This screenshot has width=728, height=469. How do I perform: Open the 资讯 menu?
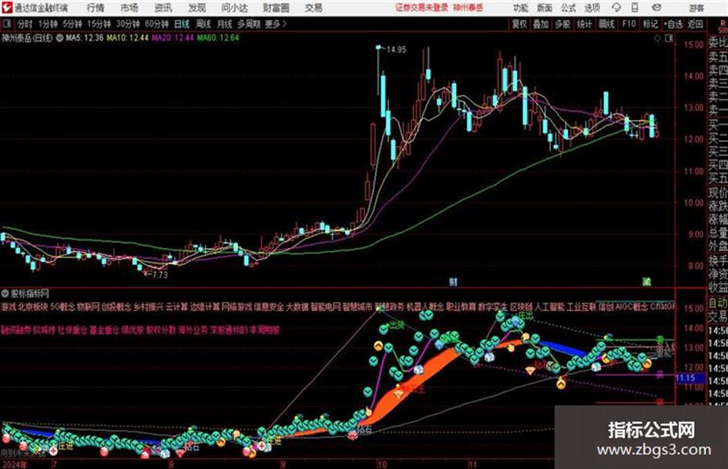[163, 8]
